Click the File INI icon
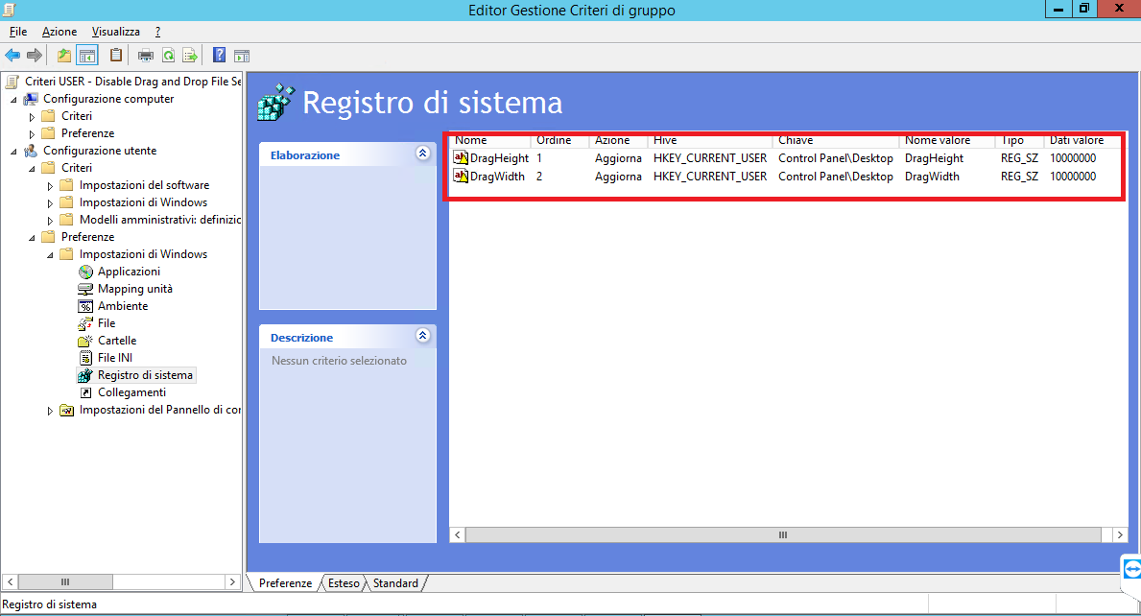 (x=85, y=358)
